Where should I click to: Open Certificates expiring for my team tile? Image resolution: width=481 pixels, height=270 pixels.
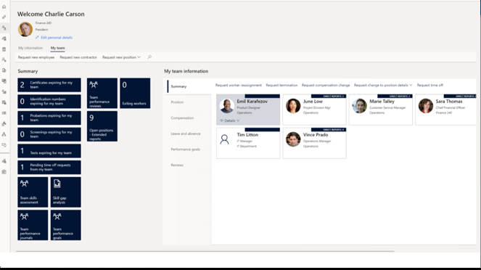49,85
